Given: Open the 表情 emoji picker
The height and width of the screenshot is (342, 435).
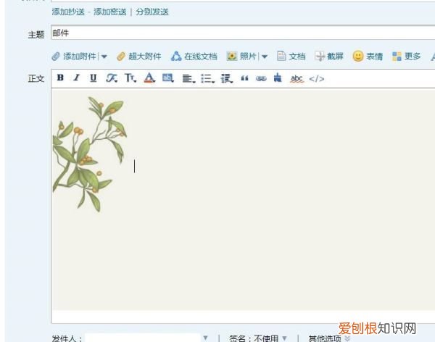Looking at the screenshot, I should [368, 57].
